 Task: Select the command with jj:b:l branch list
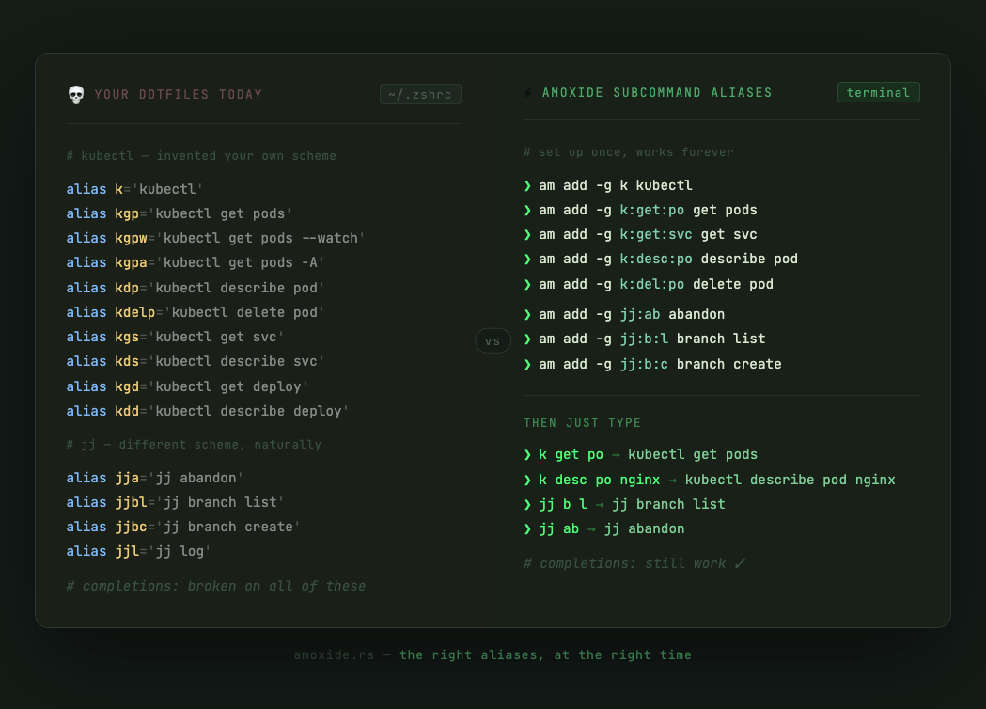pyautogui.click(x=645, y=339)
